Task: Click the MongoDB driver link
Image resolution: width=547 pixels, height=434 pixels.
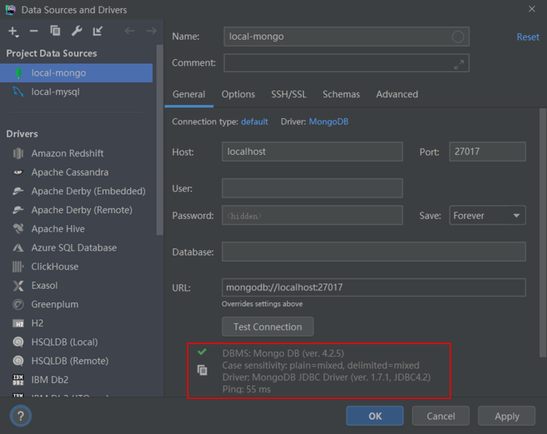Action: 329,121
